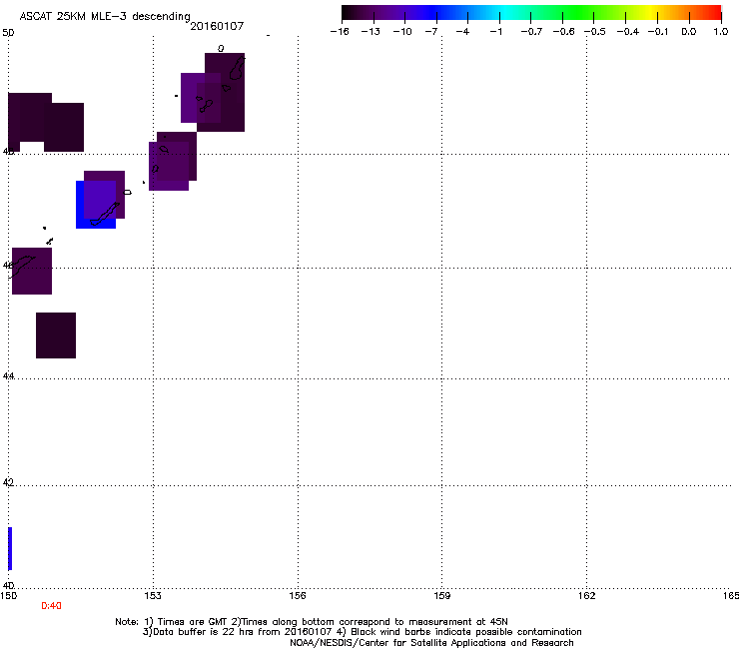Click the "-7" color scale label
This screenshot has height=649, width=739.
point(431,32)
